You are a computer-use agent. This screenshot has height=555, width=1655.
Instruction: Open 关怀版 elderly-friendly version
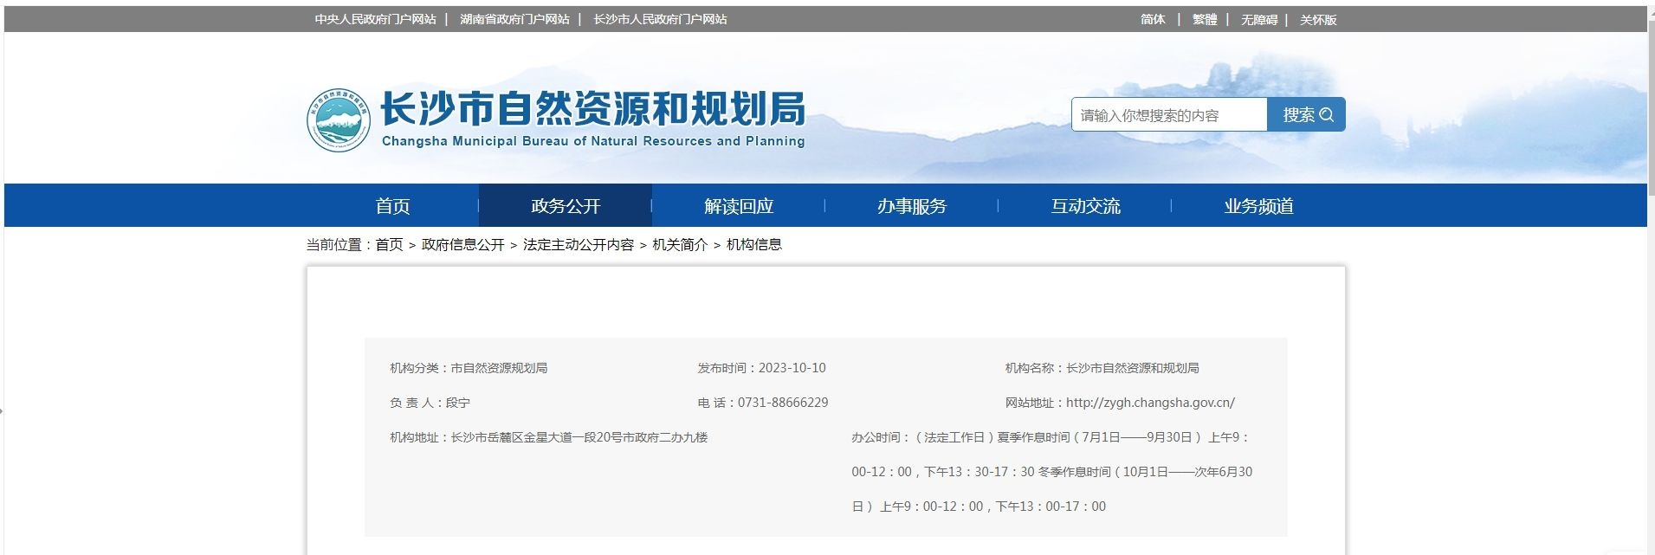(x=1318, y=19)
